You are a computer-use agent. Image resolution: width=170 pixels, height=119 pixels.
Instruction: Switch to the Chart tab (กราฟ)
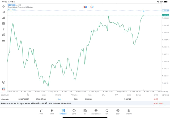point(52,112)
